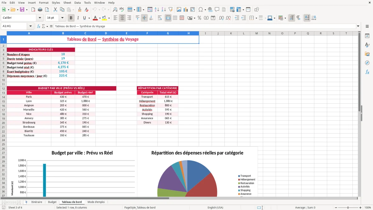Open the Font Name dropdown
The image size is (373, 210).
tap(40, 18)
